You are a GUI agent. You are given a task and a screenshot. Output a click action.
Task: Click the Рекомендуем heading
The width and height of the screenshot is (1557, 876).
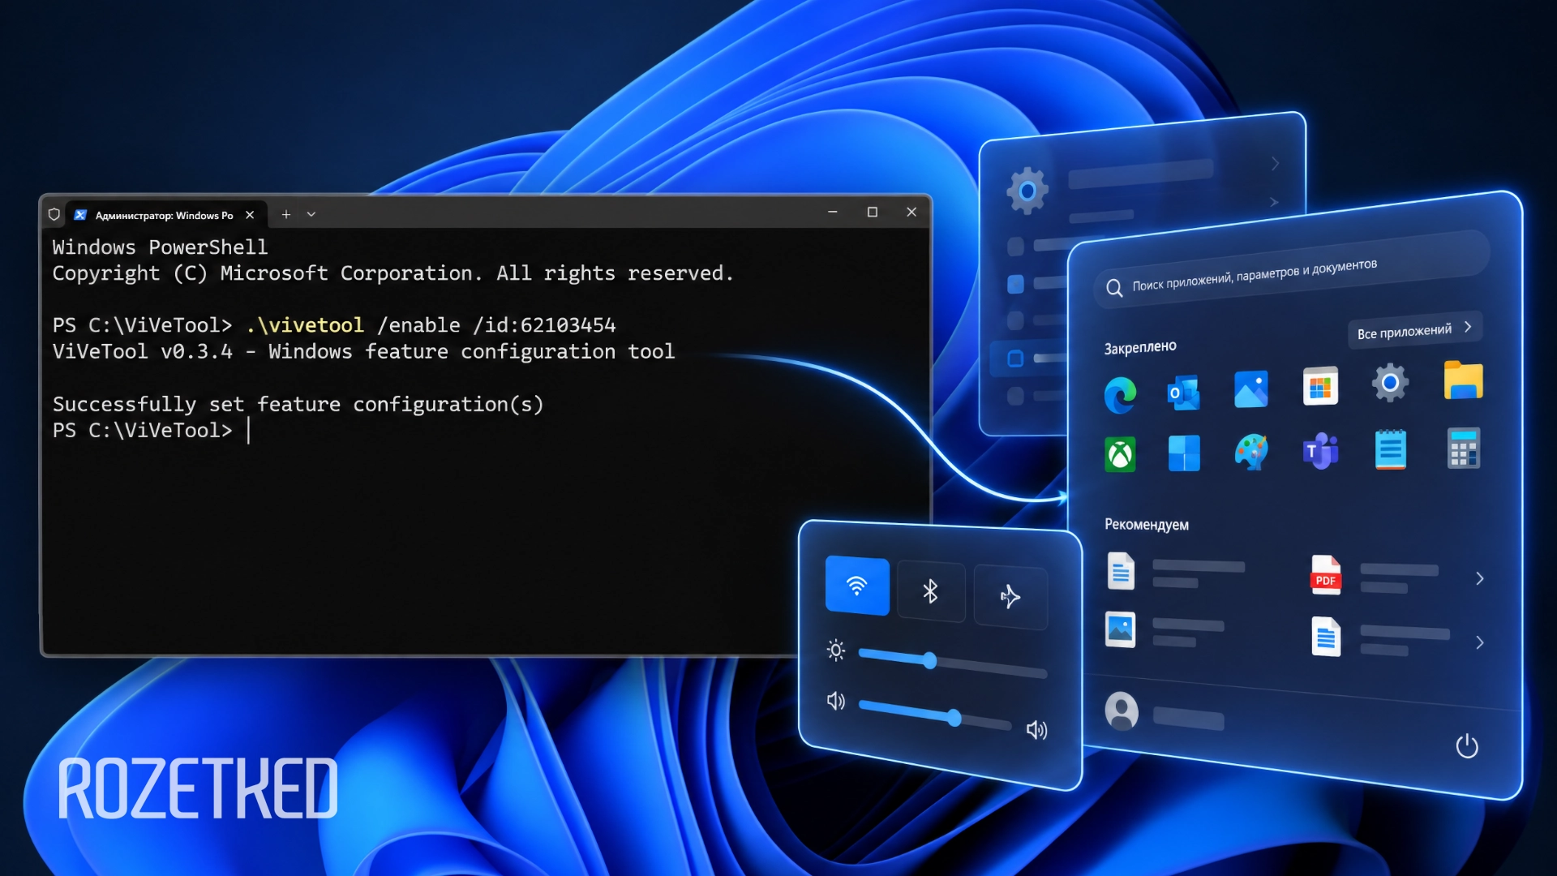(1147, 525)
